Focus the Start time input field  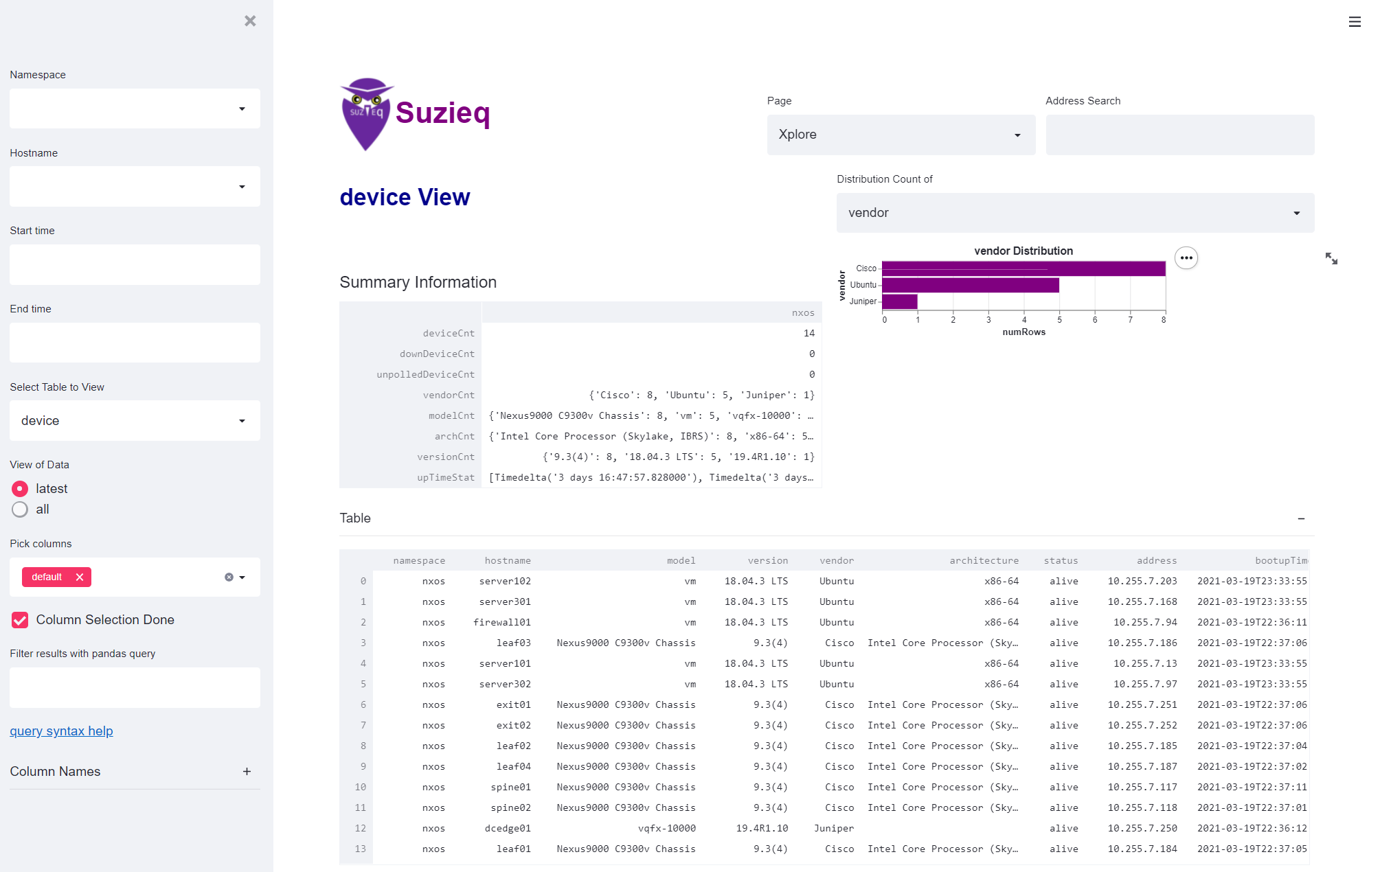135,265
